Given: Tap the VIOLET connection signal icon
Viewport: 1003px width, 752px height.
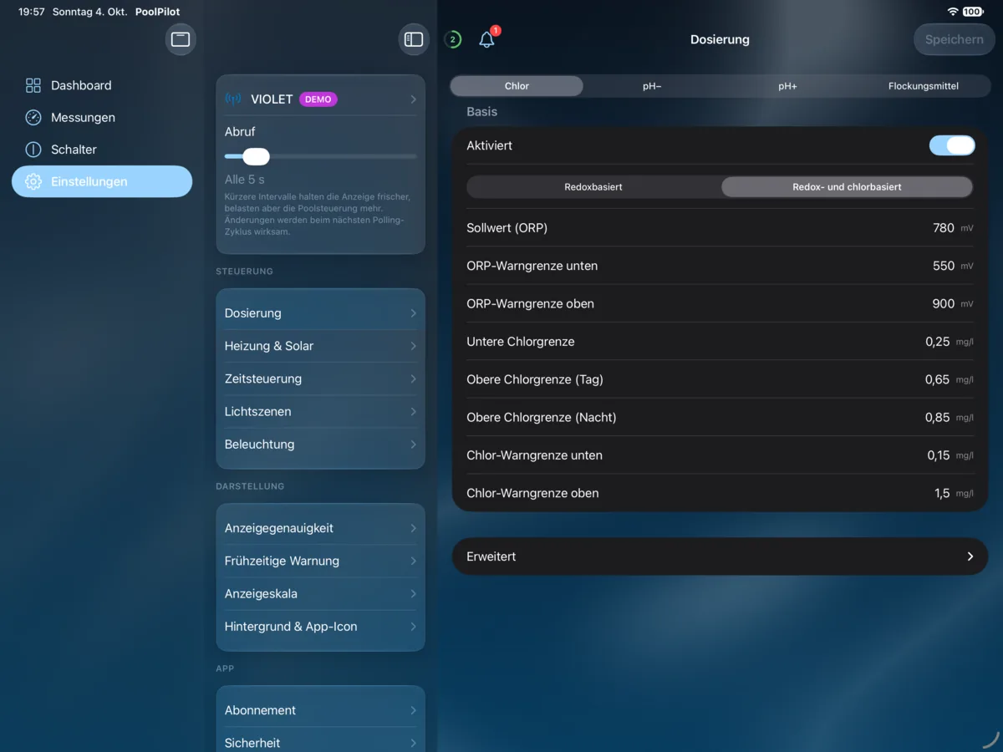Looking at the screenshot, I should [233, 99].
